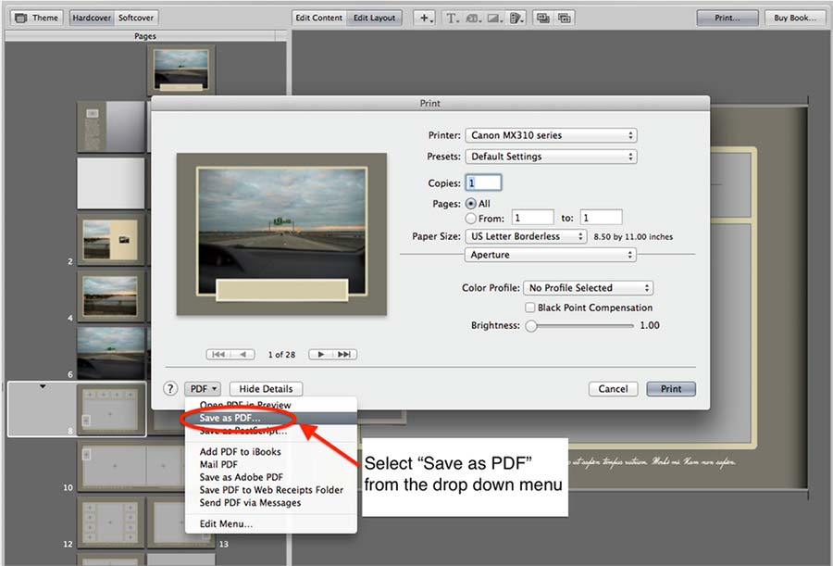Click the Copies input field

(484, 183)
